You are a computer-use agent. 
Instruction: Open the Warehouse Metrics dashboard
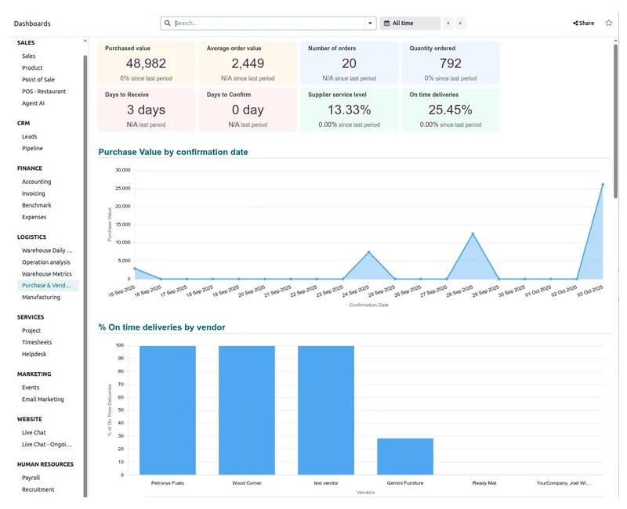[47, 274]
